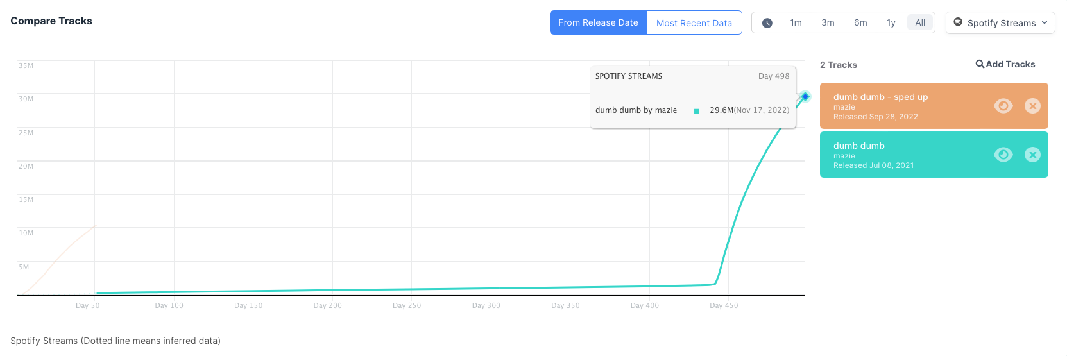This screenshot has width=1067, height=356.
Task: Click the Spotify logo icon
Action: [x=957, y=22]
